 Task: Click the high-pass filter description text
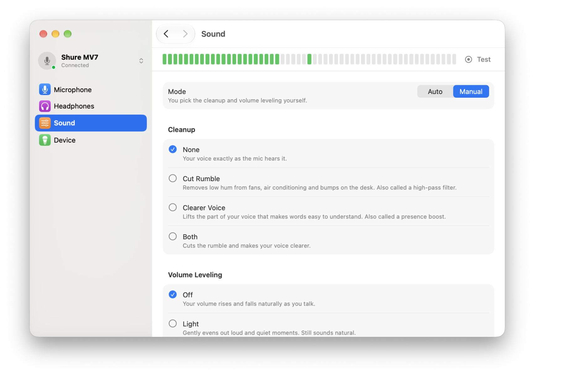(x=320, y=188)
